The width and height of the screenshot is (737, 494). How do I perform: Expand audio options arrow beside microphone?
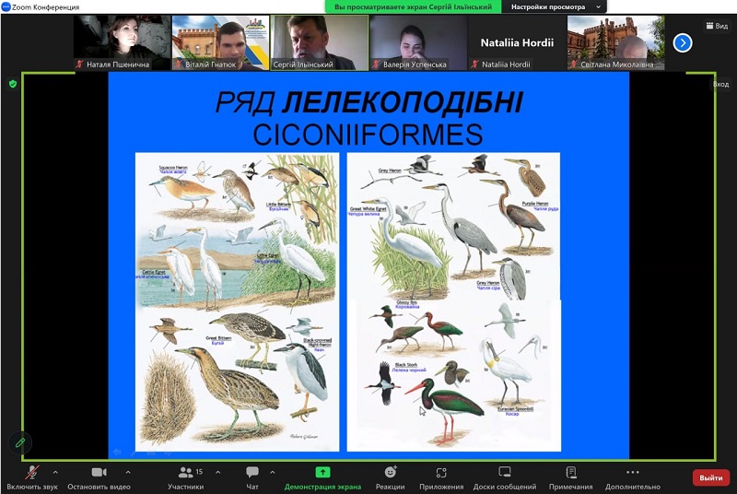click(55, 472)
